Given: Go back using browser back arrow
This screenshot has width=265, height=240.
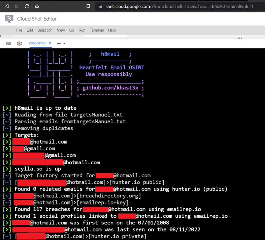Looking at the screenshot, I should pyautogui.click(x=7, y=6).
